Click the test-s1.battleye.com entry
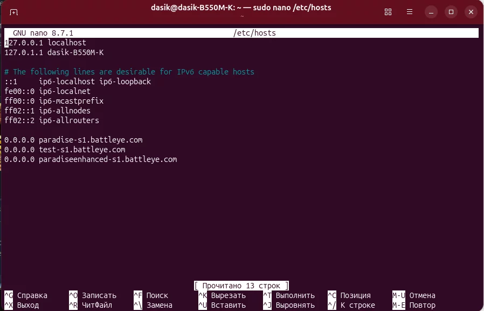This screenshot has height=311, width=484. pos(65,150)
